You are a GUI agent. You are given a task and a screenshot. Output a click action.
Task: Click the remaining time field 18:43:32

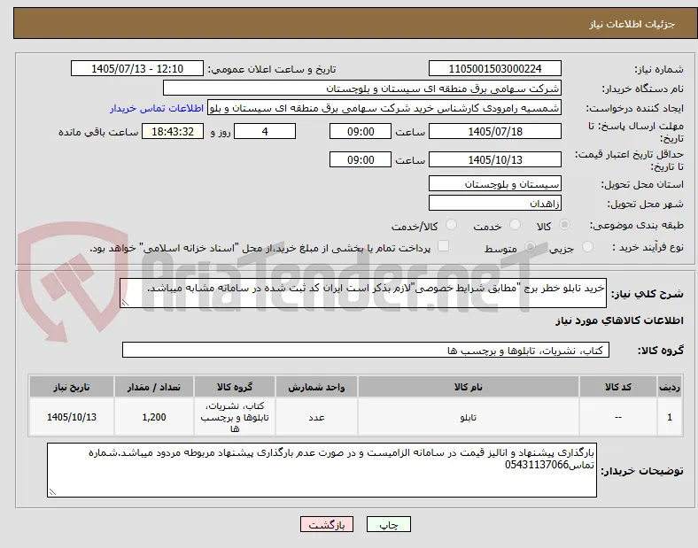[x=173, y=131]
